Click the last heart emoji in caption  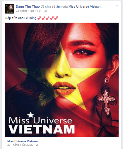56,18
